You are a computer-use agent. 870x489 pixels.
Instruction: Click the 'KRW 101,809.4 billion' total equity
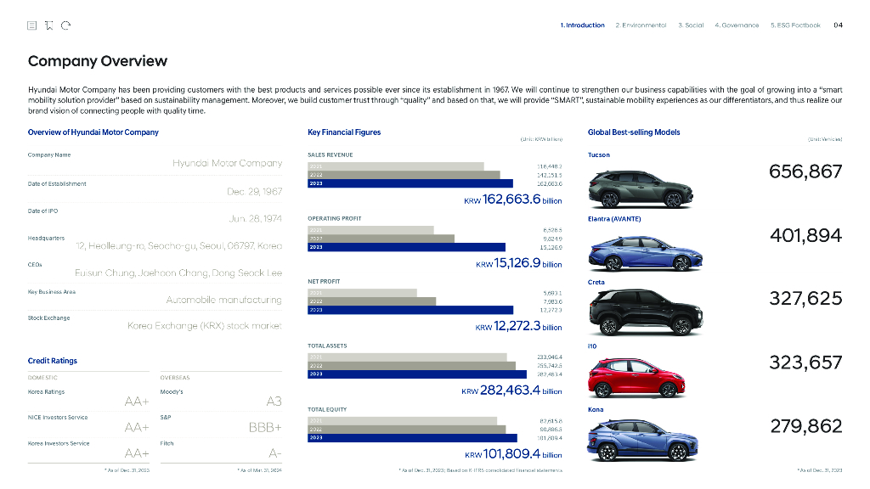point(513,454)
